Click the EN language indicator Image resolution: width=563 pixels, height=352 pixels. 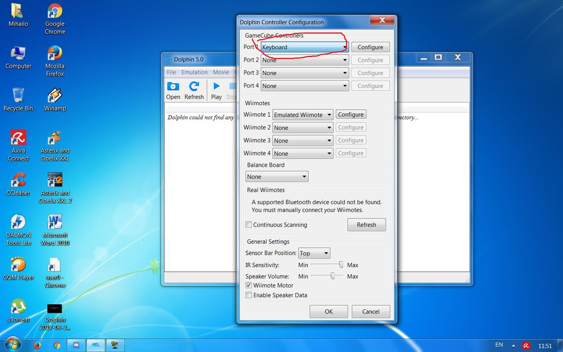pos(499,345)
